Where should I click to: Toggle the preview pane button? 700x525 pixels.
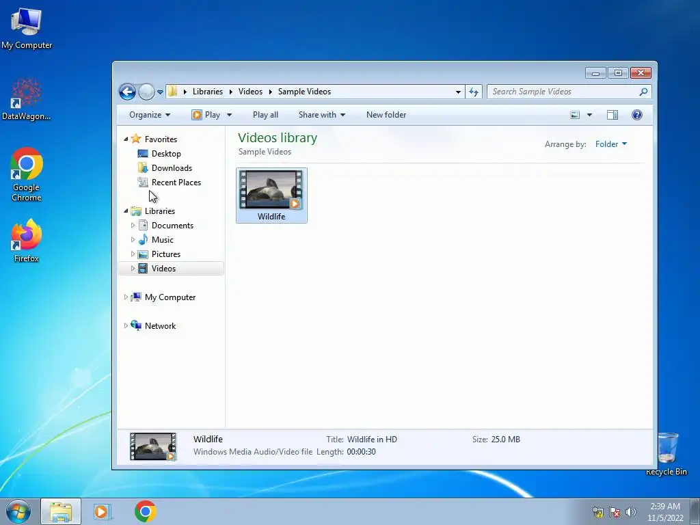pyautogui.click(x=612, y=115)
